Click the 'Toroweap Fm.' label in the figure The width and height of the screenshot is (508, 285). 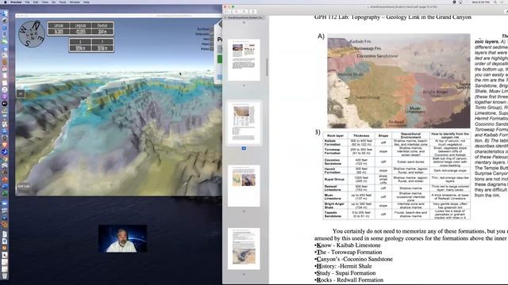coord(368,48)
